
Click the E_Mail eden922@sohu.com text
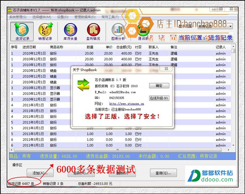[x=115, y=92]
